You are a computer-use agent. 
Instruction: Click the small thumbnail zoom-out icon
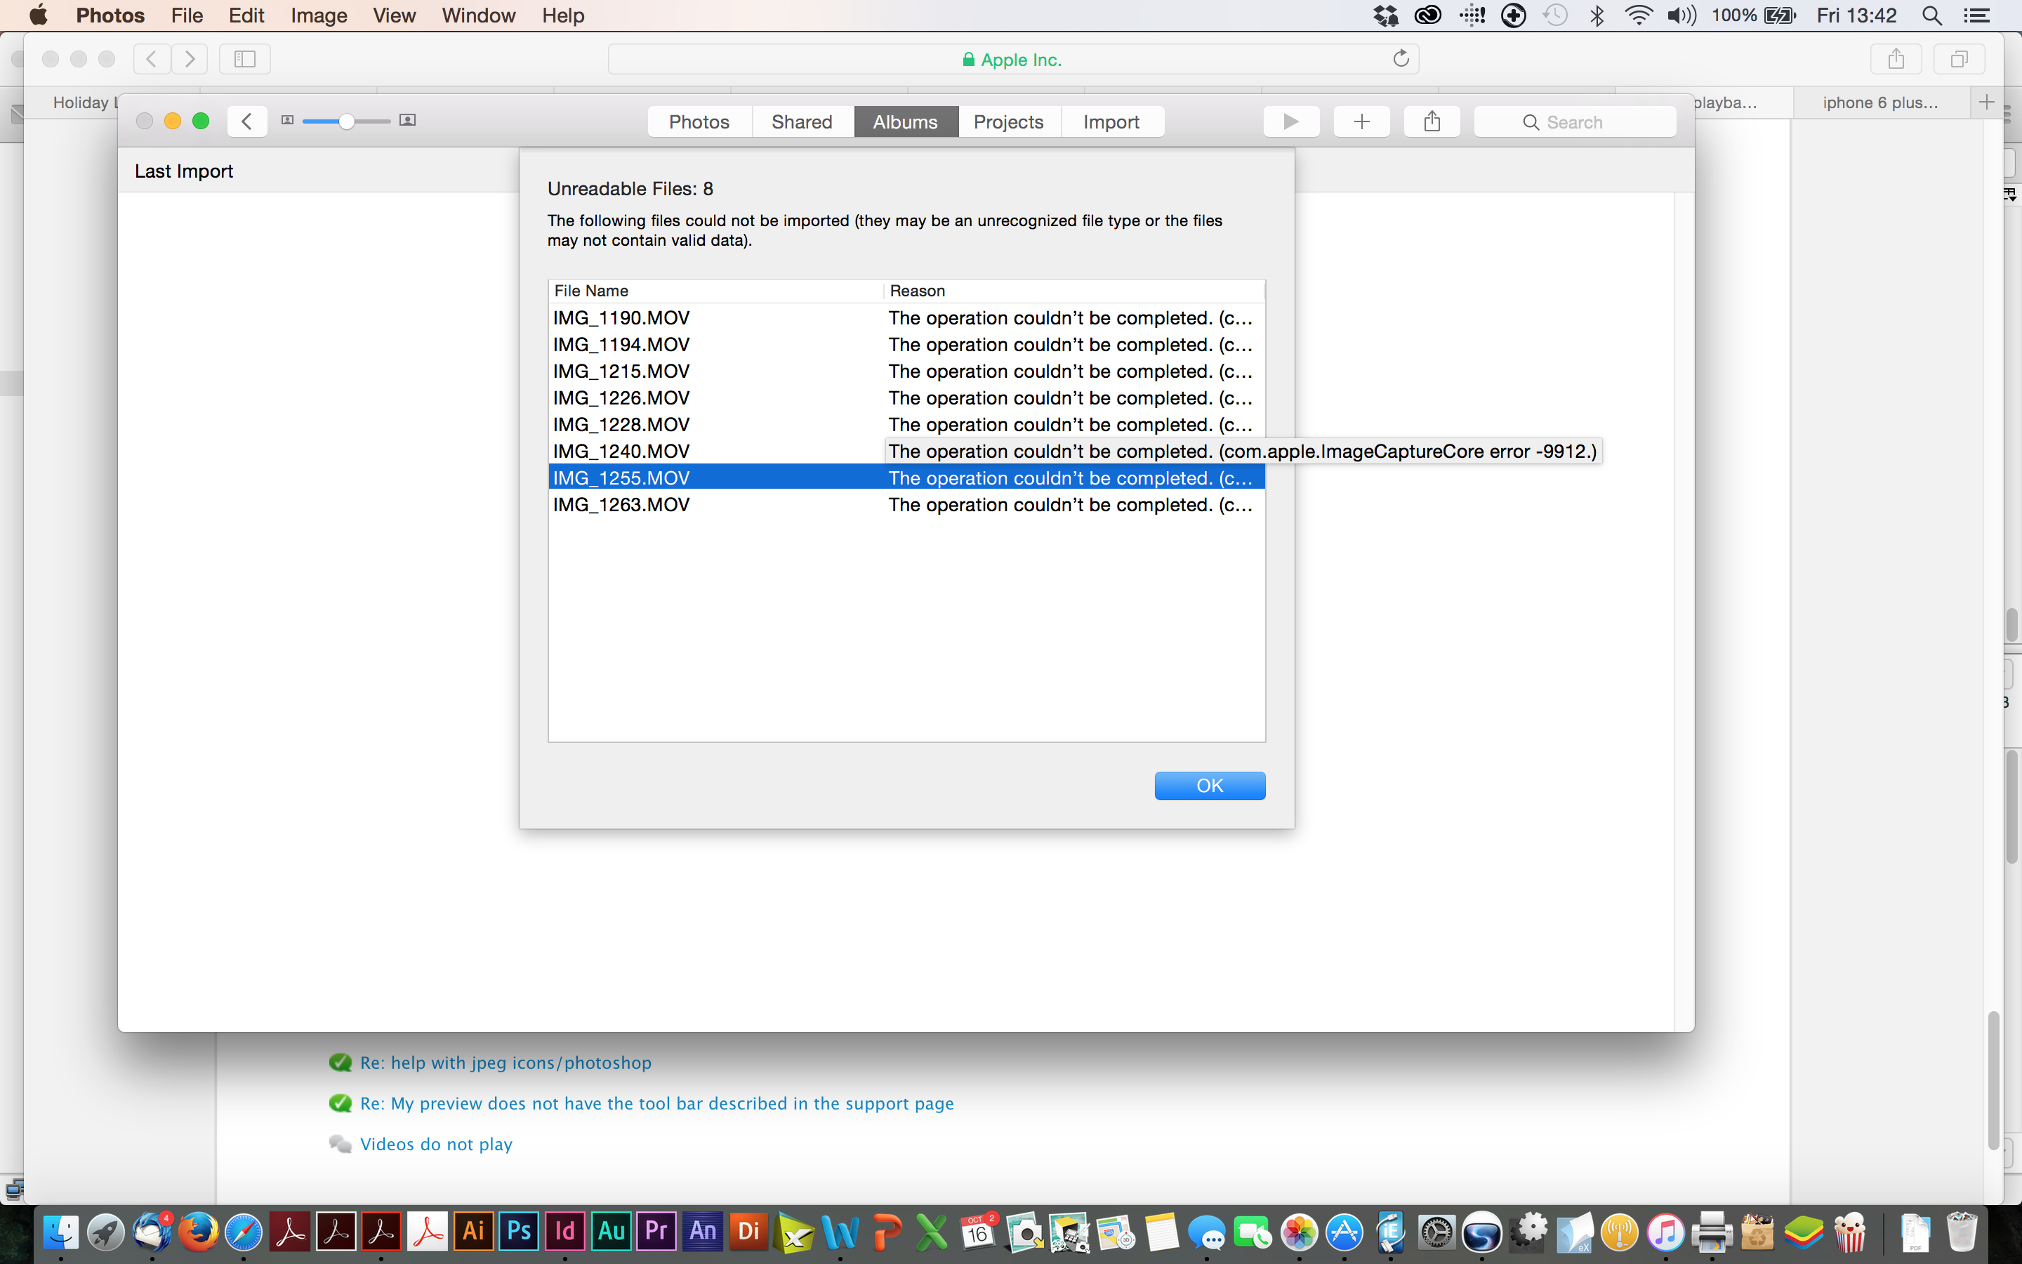(x=287, y=120)
